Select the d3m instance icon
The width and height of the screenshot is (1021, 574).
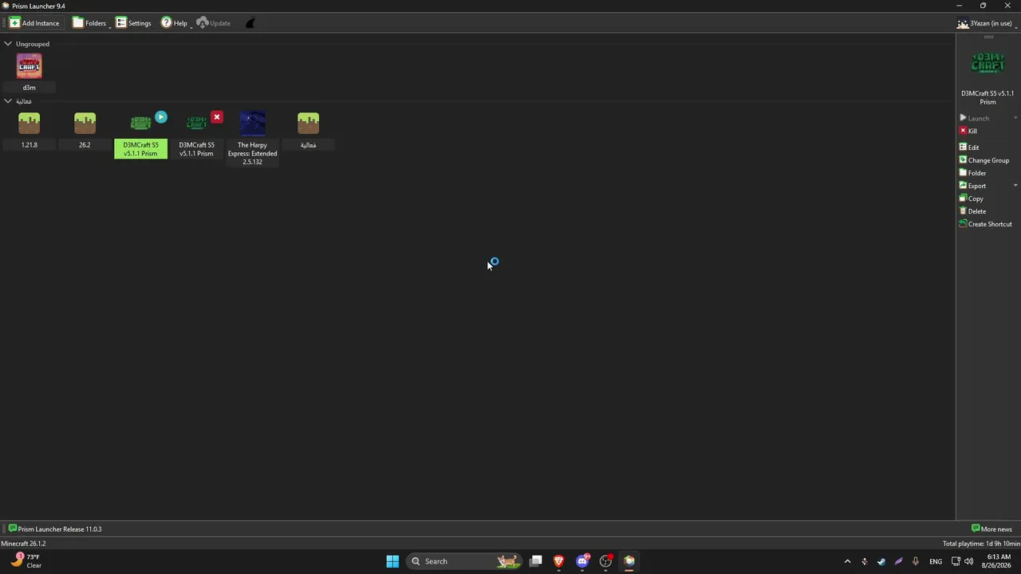point(30,66)
